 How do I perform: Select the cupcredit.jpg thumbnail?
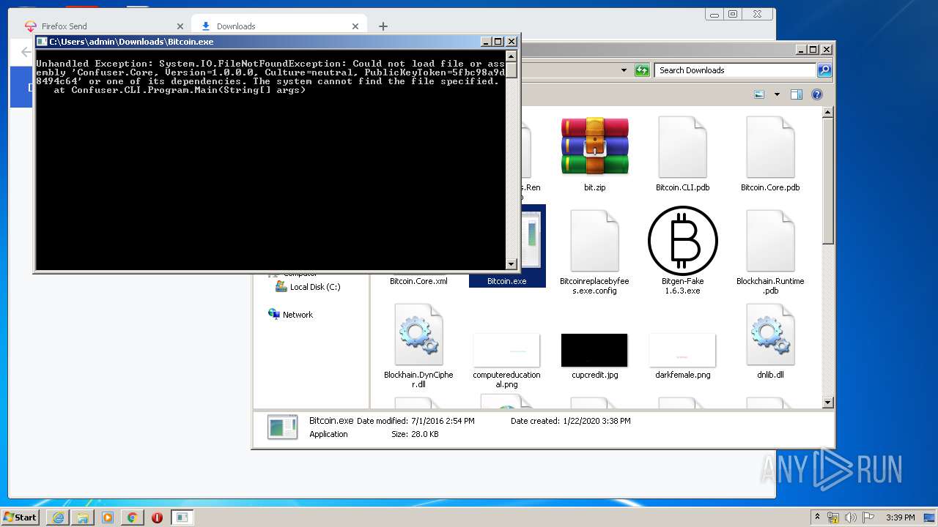click(x=594, y=350)
